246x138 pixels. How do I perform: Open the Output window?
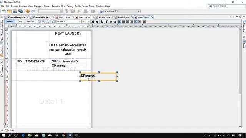(x=10, y=130)
